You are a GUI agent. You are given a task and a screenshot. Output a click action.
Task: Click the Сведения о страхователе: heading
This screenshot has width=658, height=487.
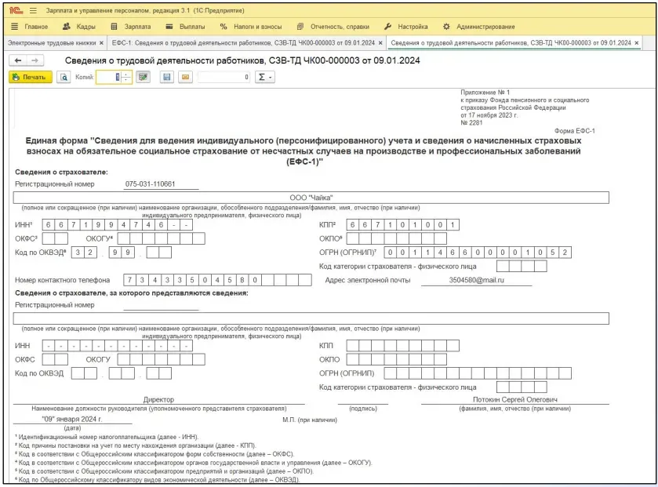click(61, 173)
